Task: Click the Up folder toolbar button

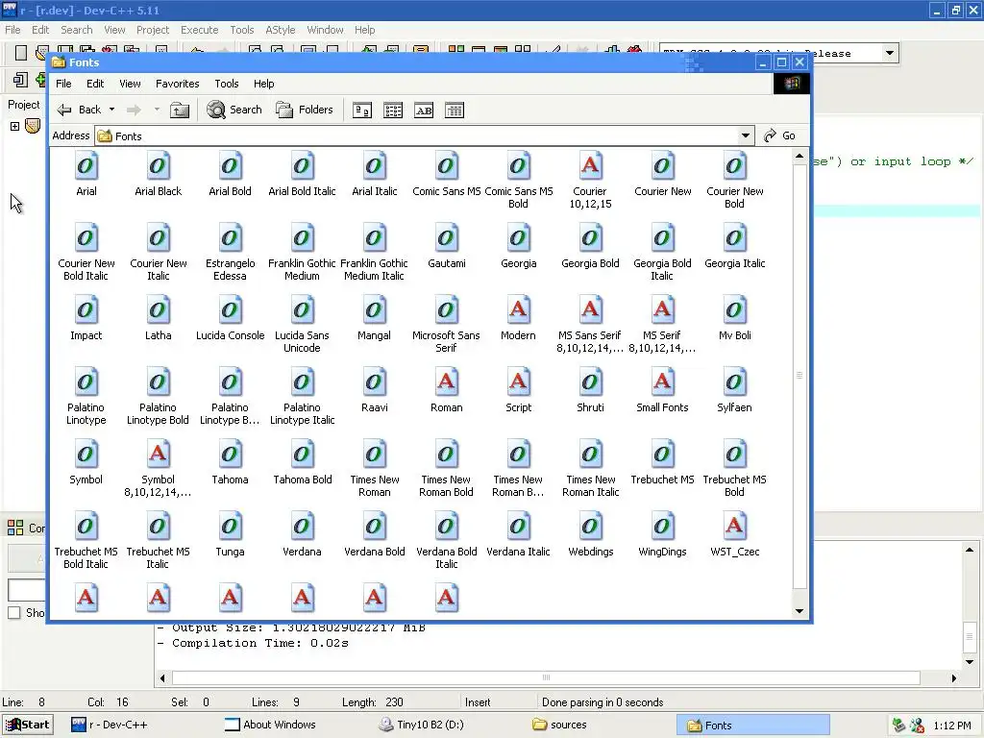Action: pyautogui.click(x=180, y=110)
